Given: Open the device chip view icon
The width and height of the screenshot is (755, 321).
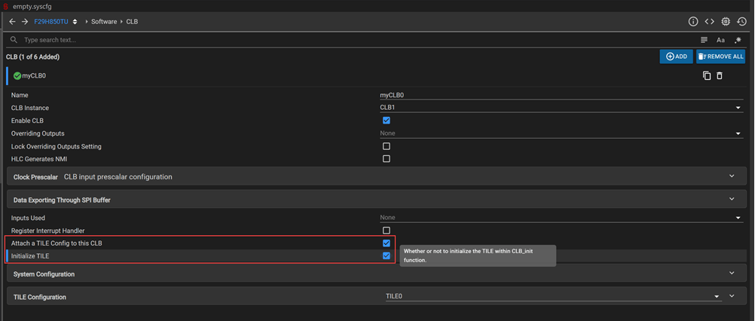Looking at the screenshot, I should 726,22.
